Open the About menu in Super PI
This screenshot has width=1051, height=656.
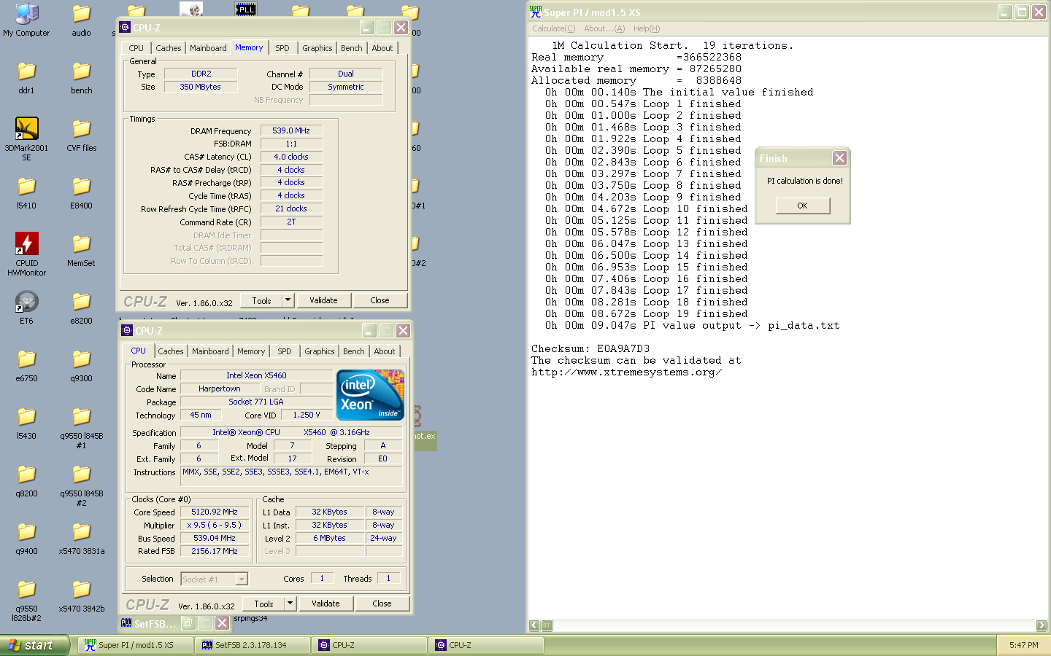(x=604, y=28)
